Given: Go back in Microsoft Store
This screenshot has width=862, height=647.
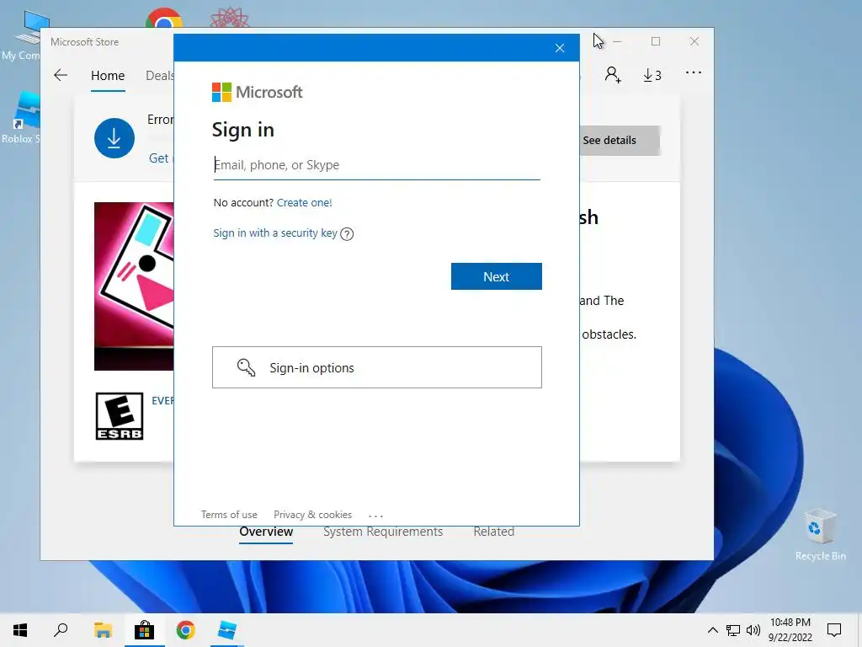Looking at the screenshot, I should (x=61, y=75).
